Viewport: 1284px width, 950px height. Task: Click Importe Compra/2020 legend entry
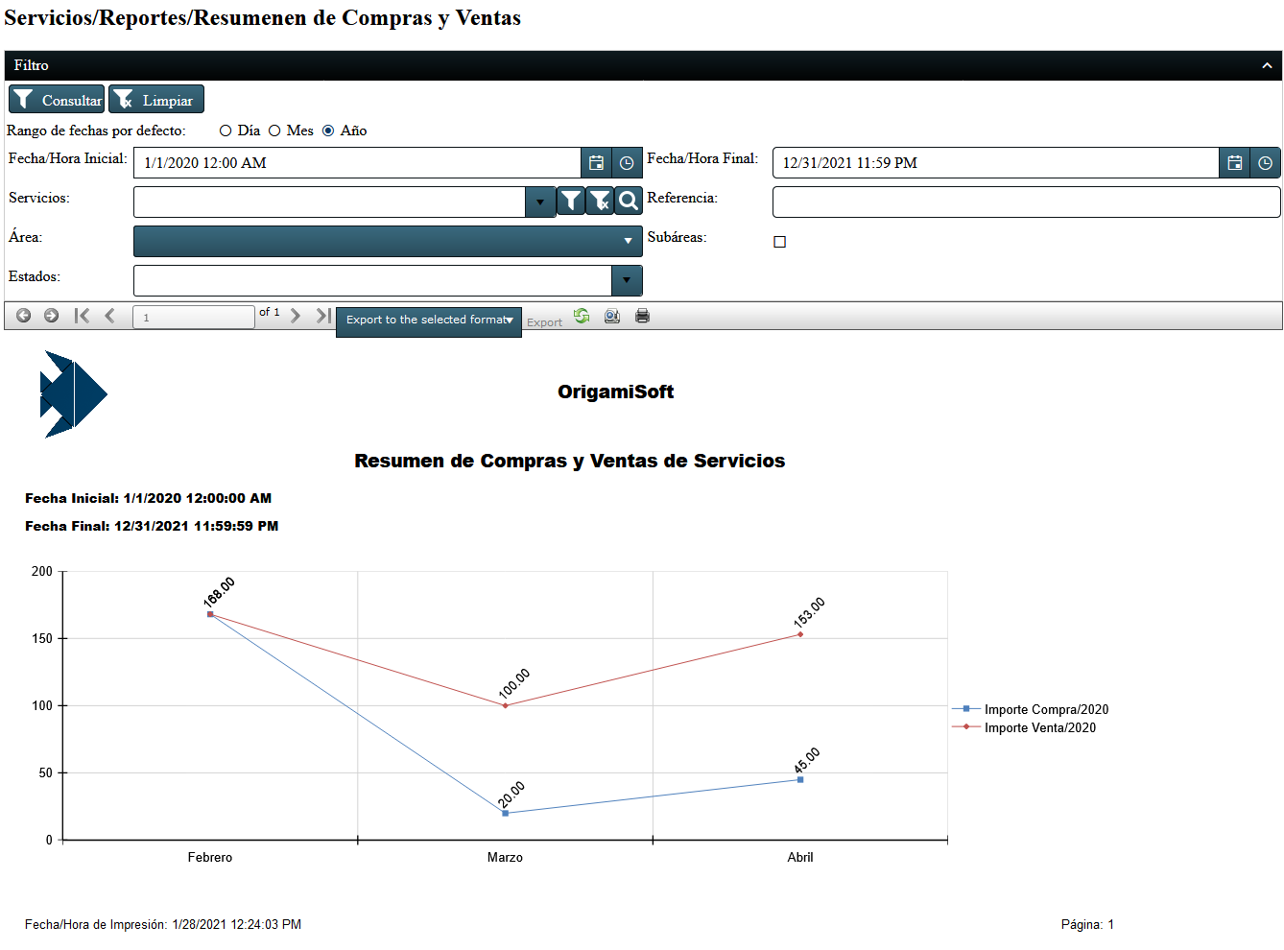point(1031,709)
